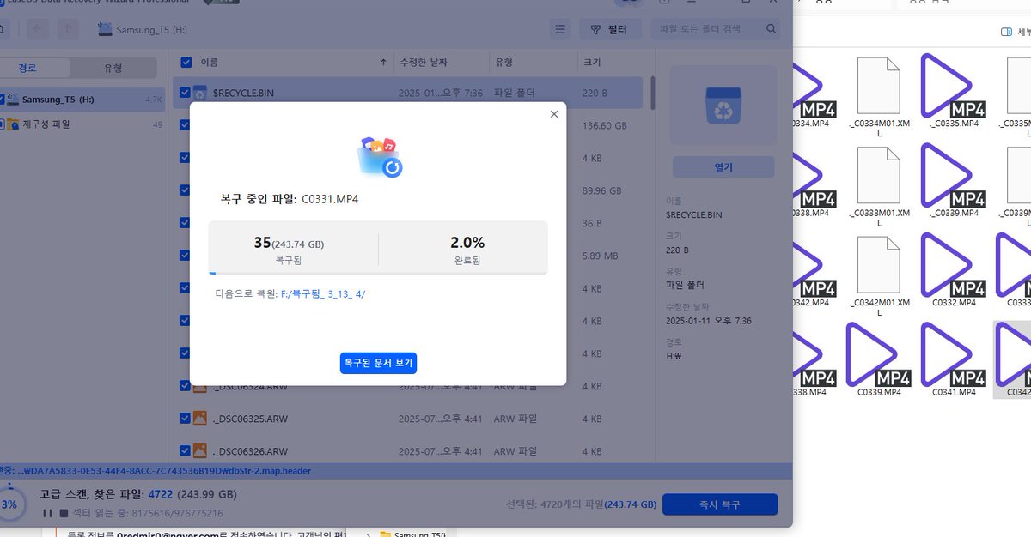Click the 즉시 복구 button

tap(720, 504)
